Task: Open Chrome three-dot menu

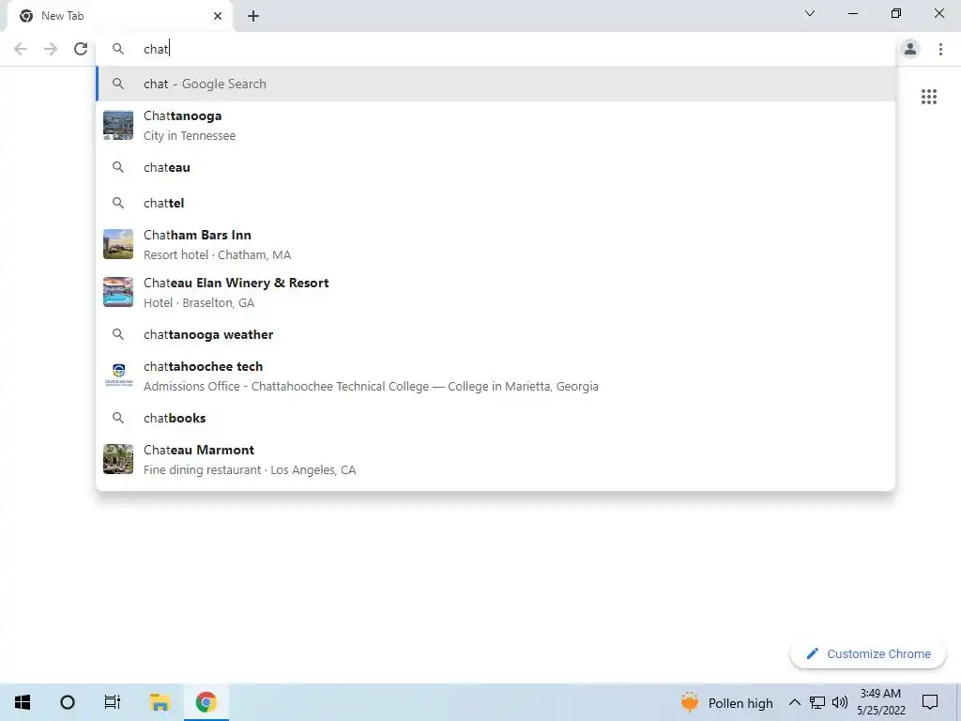Action: tap(940, 49)
